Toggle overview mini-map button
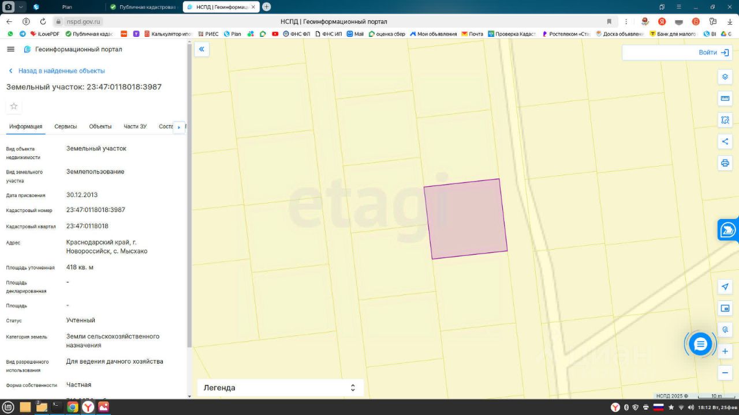Screen dimensions: 739x415 click(725, 308)
